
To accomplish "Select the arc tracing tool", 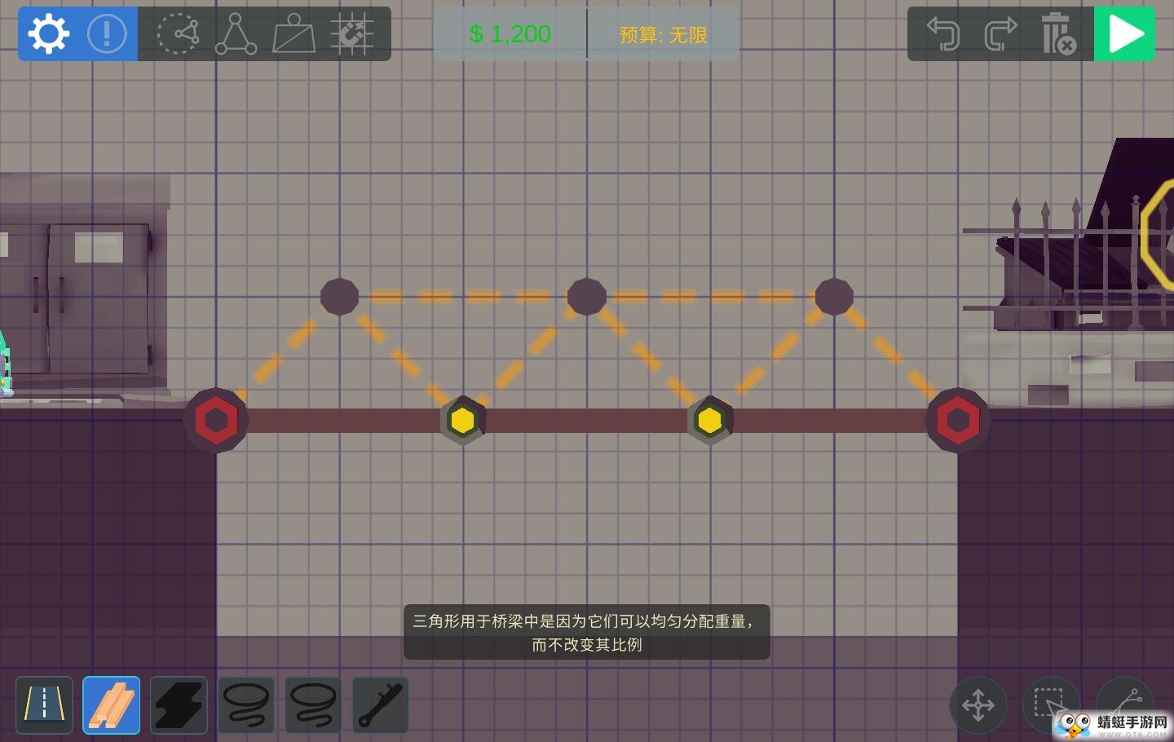I will point(178,34).
